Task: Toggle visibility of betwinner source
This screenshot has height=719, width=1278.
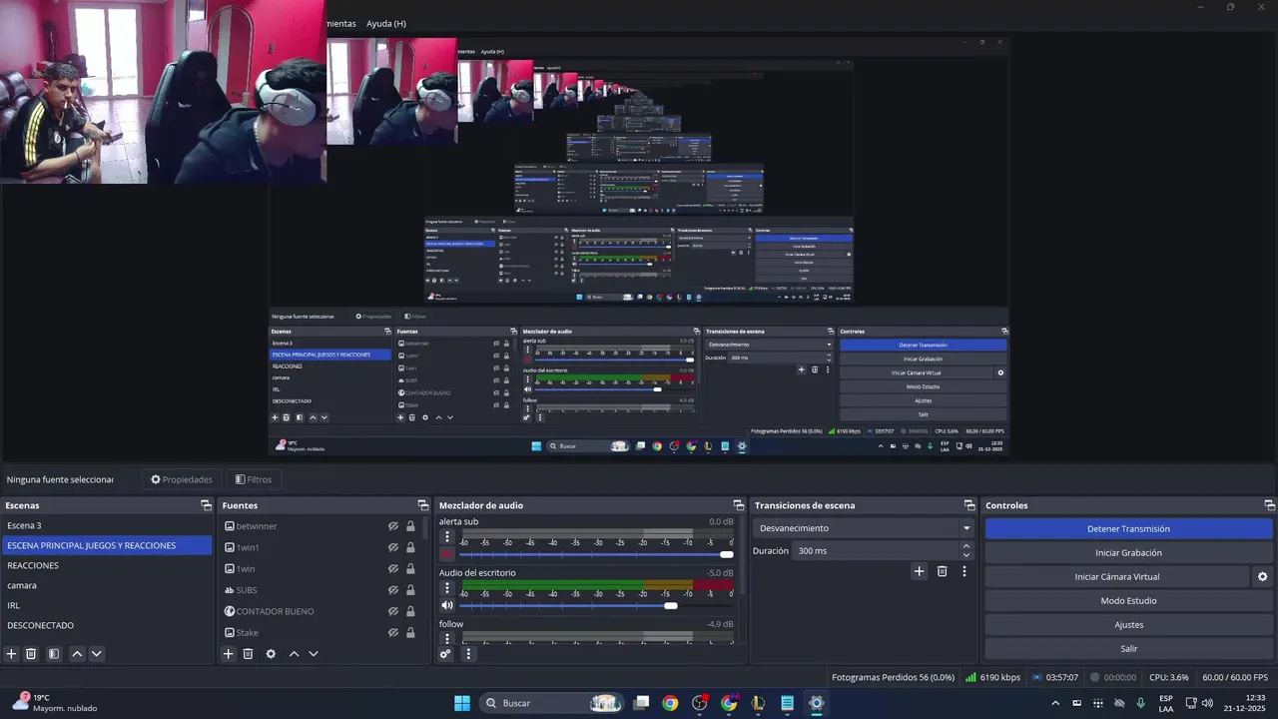Action: pyautogui.click(x=393, y=526)
